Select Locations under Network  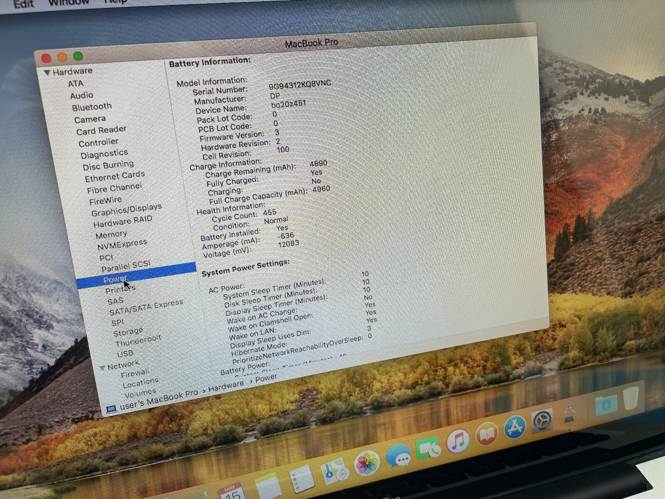tap(140, 383)
